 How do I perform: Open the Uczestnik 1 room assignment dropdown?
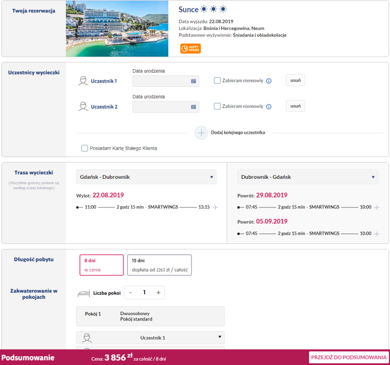pos(150,338)
